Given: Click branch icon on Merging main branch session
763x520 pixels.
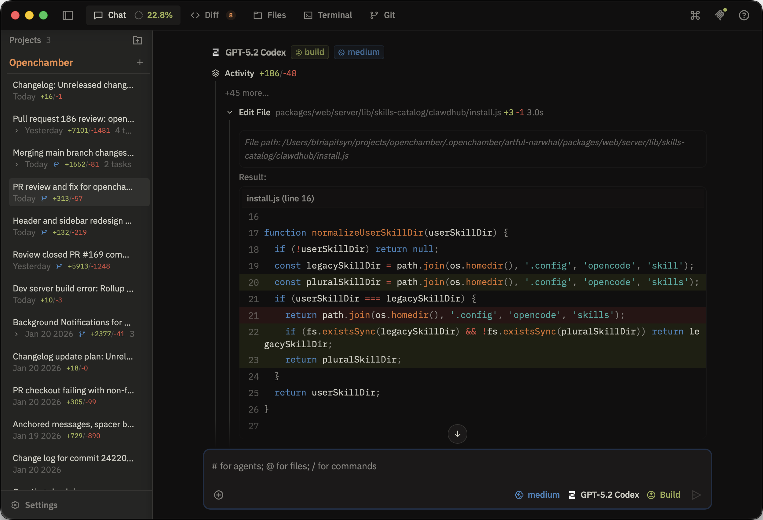Looking at the screenshot, I should tap(56, 164).
